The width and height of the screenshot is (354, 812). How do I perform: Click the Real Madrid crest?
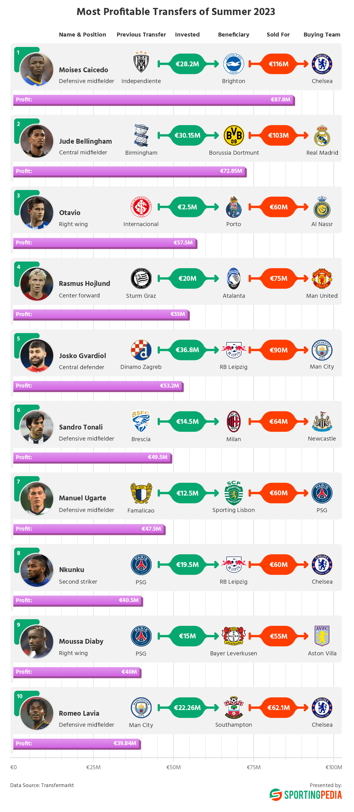point(321,135)
